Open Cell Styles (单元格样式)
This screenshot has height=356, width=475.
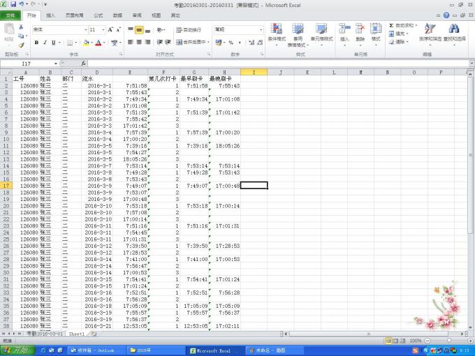click(x=321, y=35)
